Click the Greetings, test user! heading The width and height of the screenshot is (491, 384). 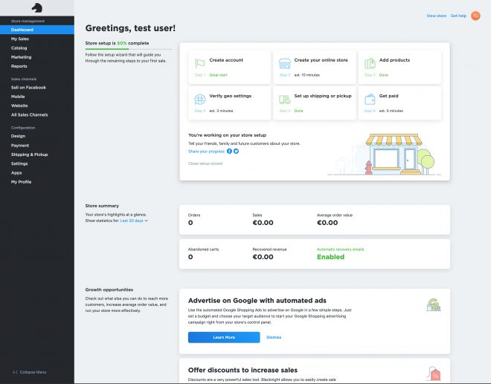point(130,28)
